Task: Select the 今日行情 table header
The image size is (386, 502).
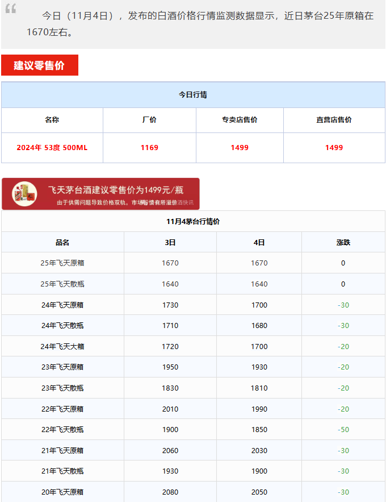Action: pos(193,95)
